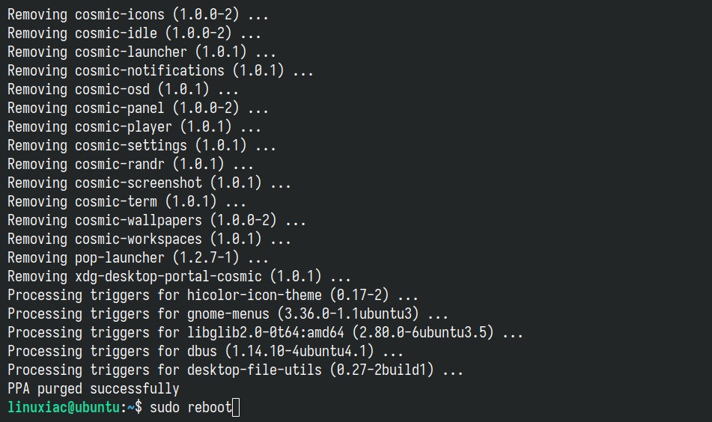
Task: Click the hicolor-icon-theme trigger line
Action: (x=213, y=296)
